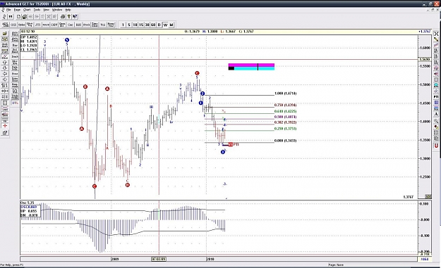Open the Tools menu
Screen dimensions: 441x268
(37, 10)
